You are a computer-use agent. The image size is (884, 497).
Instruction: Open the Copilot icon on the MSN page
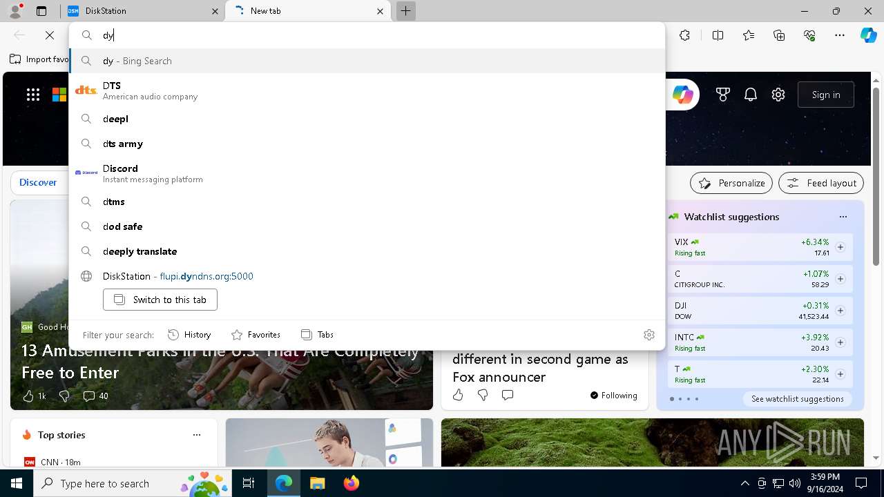683,95
